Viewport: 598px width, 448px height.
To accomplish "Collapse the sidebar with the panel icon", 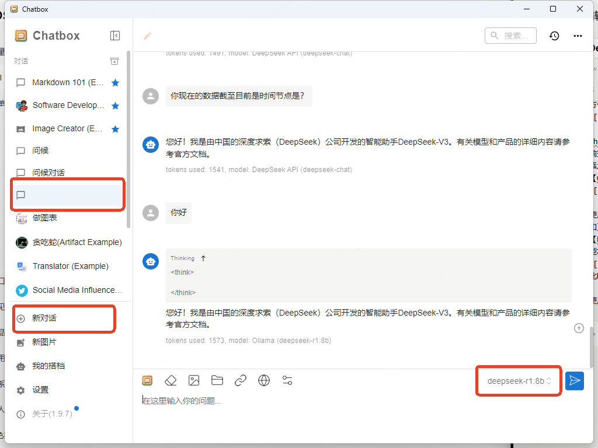I will click(x=115, y=36).
